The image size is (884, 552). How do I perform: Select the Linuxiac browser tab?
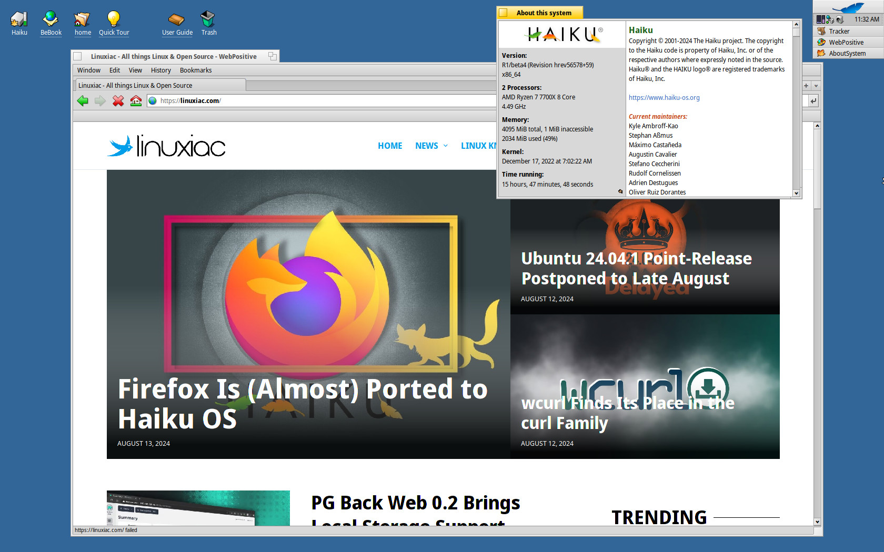coord(160,86)
